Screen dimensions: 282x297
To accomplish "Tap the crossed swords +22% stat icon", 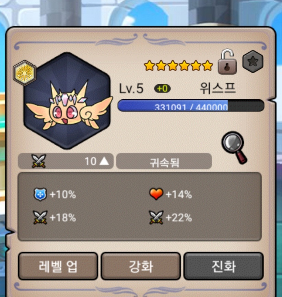I will pyautogui.click(x=156, y=218).
